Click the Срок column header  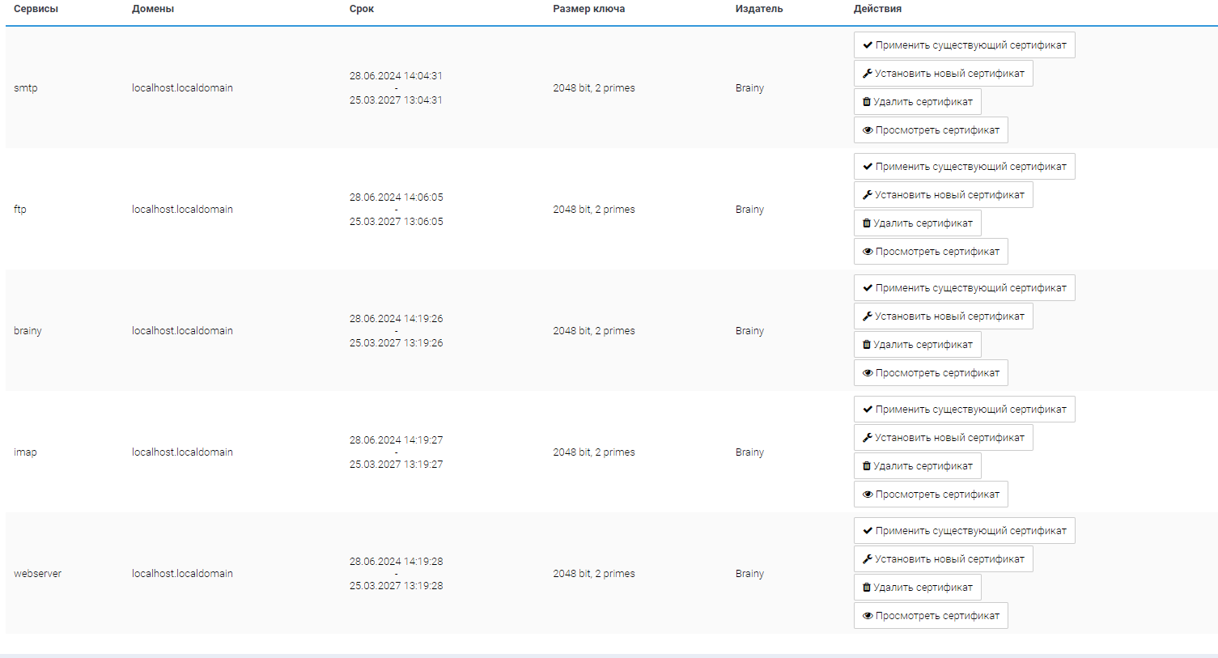click(362, 9)
